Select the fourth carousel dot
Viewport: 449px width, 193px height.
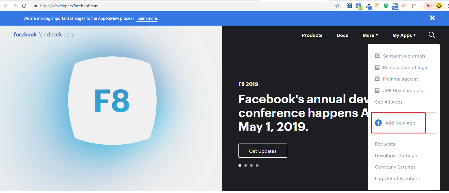tap(257, 165)
